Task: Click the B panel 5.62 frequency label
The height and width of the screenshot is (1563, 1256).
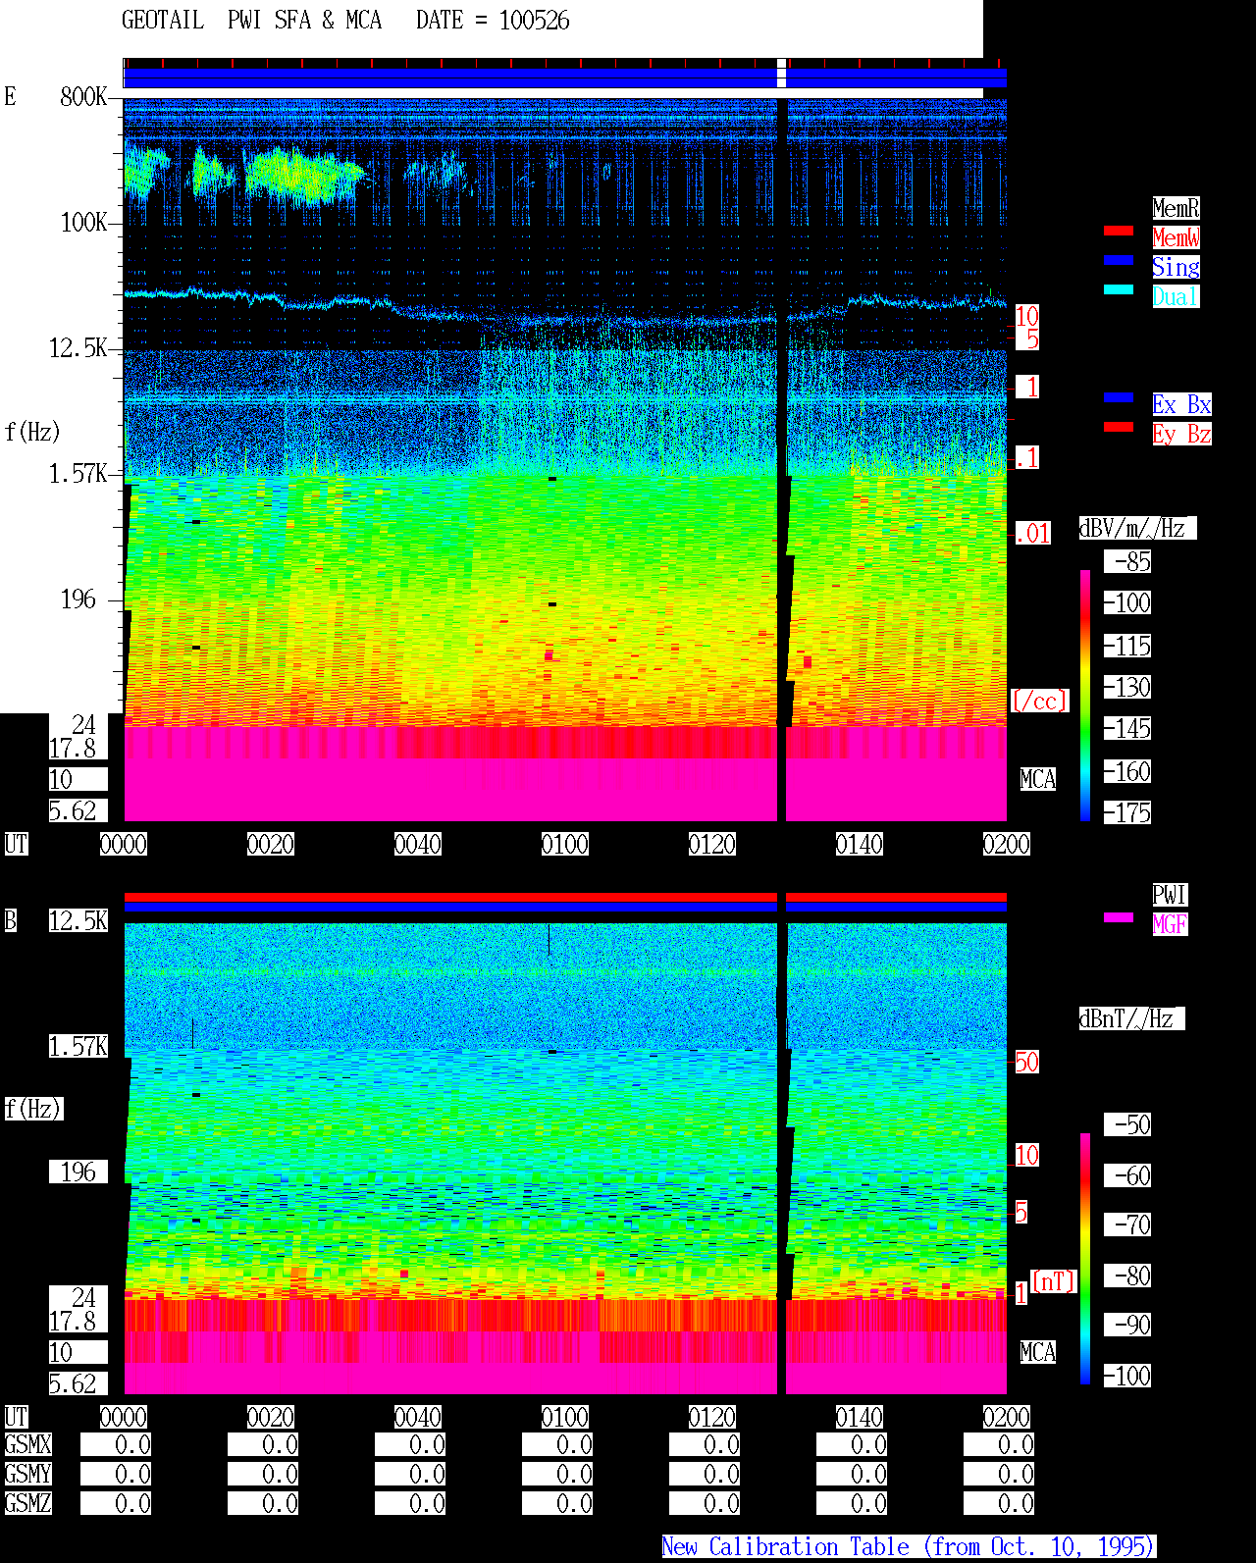Action: 78,1384
